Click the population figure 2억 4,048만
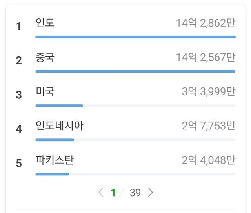Viewport: 251px width, 213px height. click(x=208, y=160)
